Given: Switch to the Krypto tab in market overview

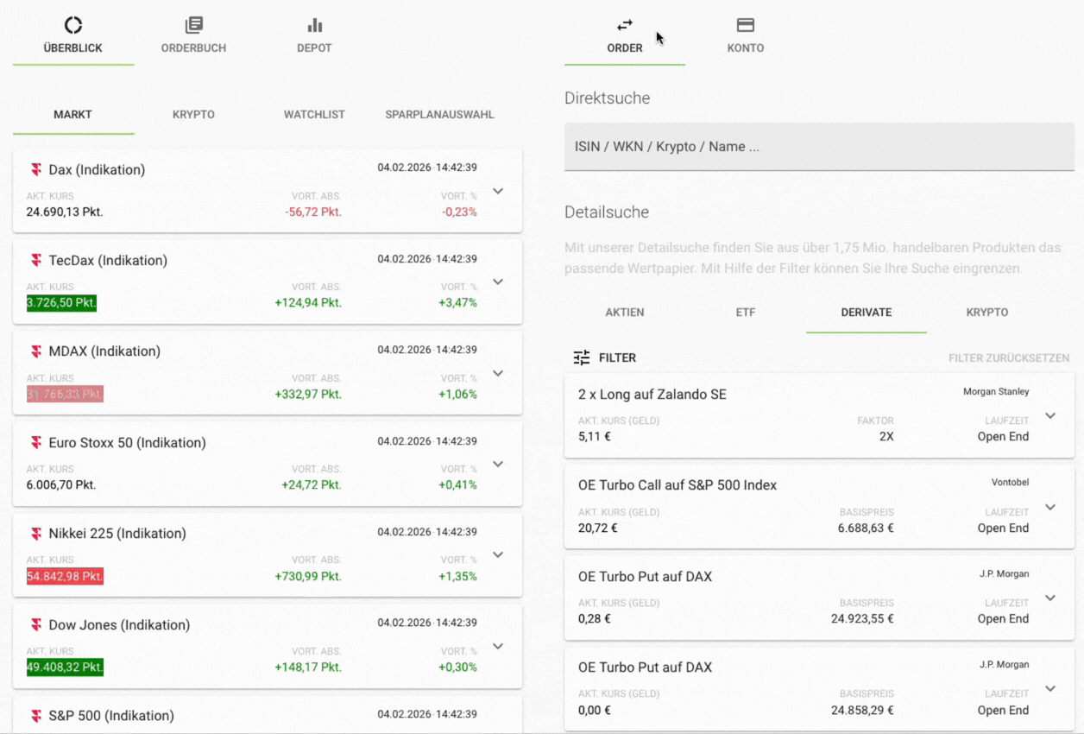Looking at the screenshot, I should pyautogui.click(x=193, y=114).
